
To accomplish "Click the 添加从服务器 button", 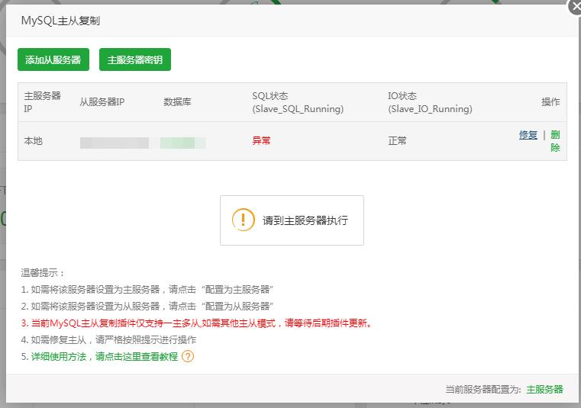I will click(x=53, y=59).
